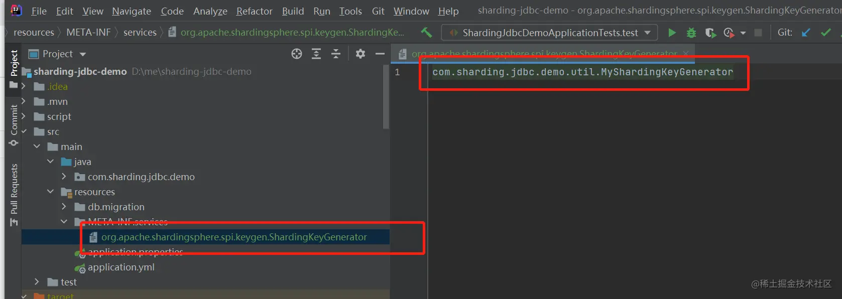Viewport: 842px width, 299px height.
Task: Close the ShardingKeyGenerator editor tab
Action: [686, 54]
